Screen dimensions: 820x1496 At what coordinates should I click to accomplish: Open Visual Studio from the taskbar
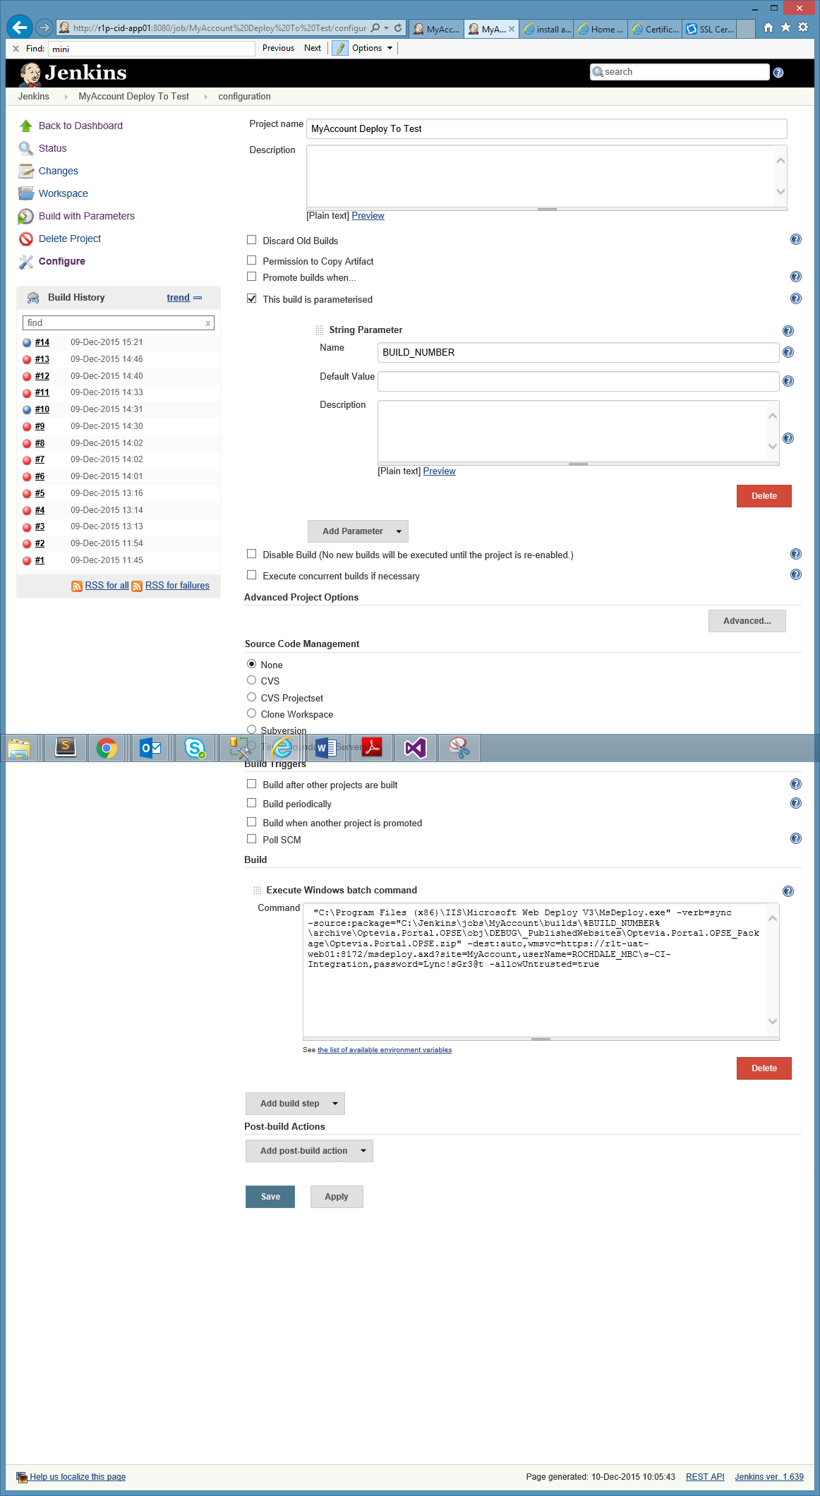point(416,747)
